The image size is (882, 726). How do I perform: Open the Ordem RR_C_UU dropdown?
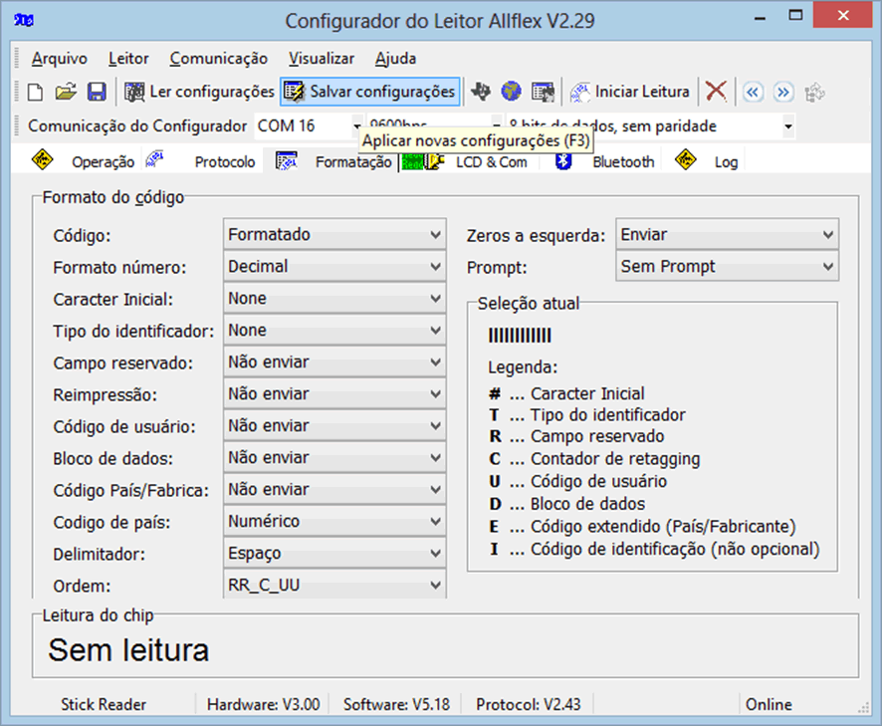(334, 585)
